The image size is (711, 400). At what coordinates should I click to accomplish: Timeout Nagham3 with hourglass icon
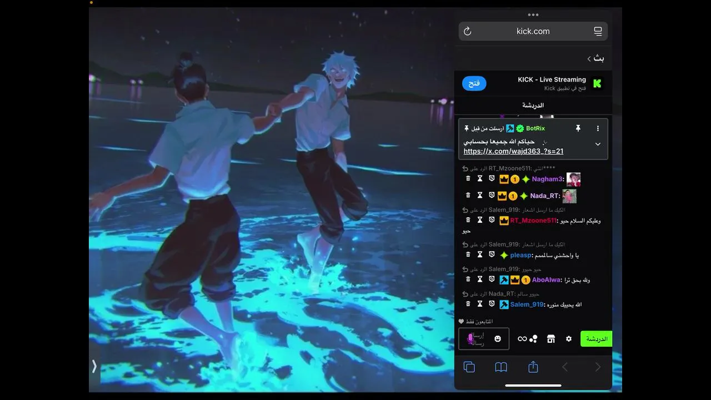point(480,179)
